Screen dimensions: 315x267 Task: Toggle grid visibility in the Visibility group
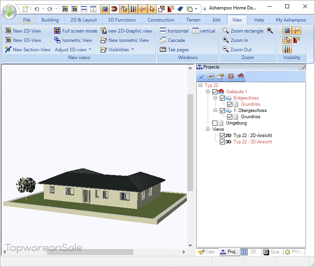(287, 31)
